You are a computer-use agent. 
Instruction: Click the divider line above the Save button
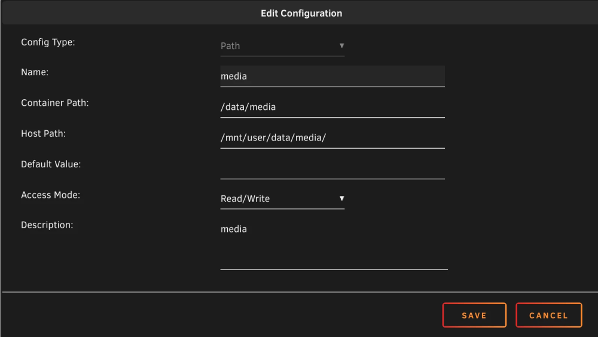point(300,292)
